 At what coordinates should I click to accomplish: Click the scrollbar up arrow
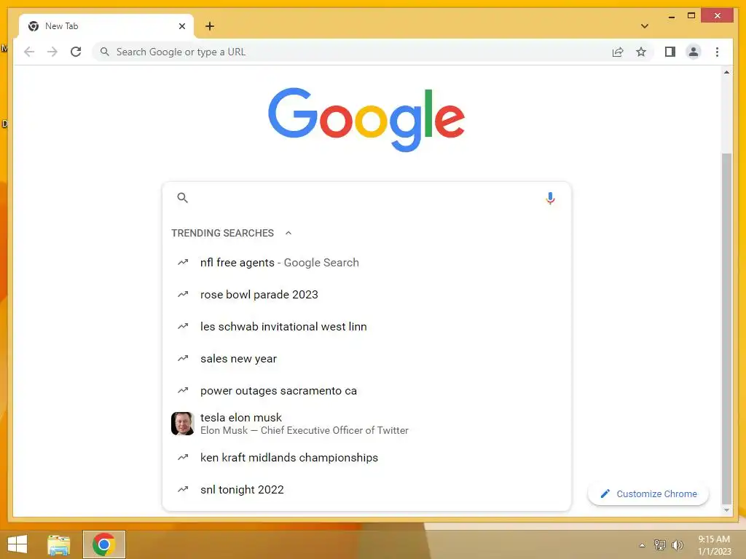click(x=726, y=72)
